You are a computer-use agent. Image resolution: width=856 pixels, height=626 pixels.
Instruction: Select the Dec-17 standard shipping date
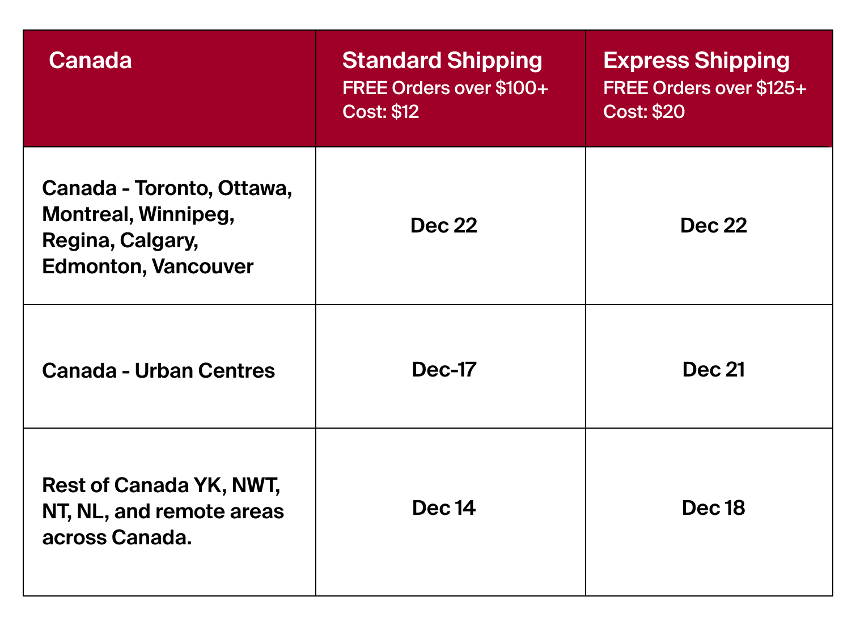[444, 369]
